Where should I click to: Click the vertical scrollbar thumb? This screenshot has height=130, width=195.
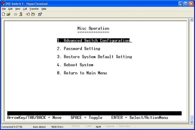pyautogui.click(x=192, y=118)
